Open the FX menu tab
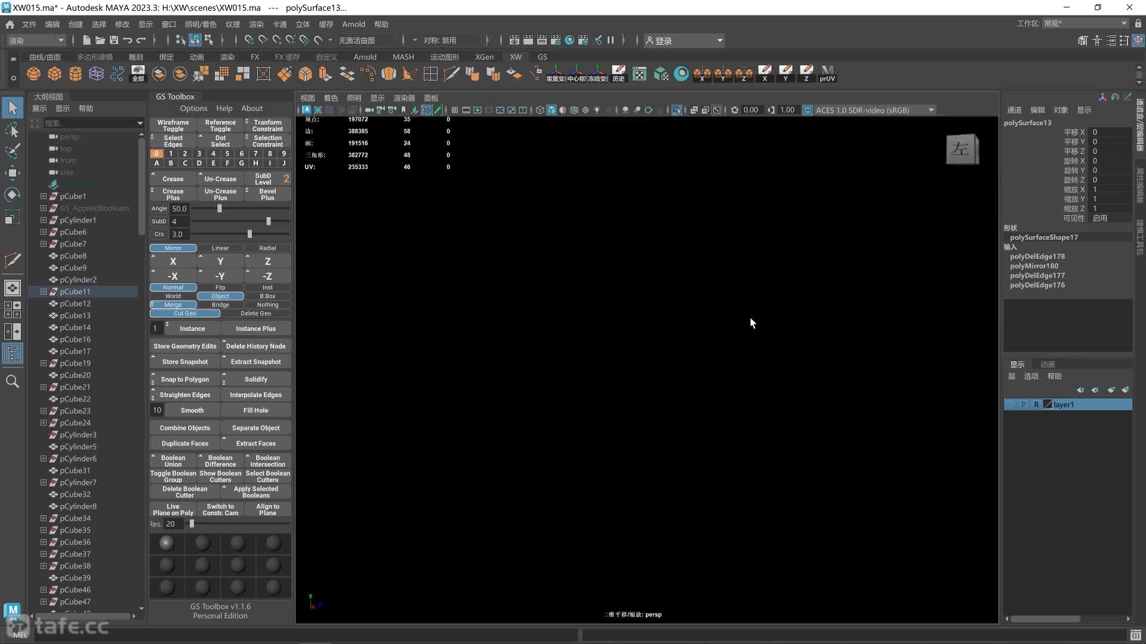Image resolution: width=1146 pixels, height=644 pixels. (x=255, y=57)
